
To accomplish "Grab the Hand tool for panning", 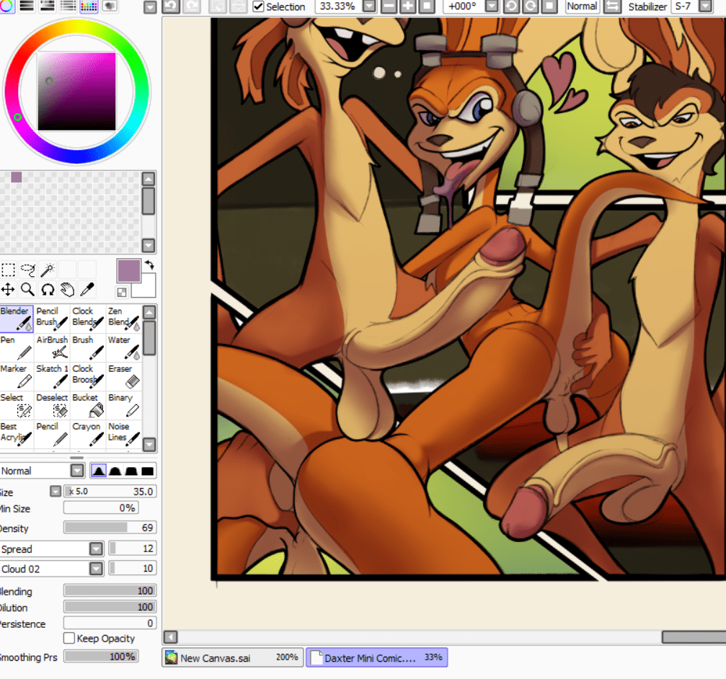I will 66,289.
